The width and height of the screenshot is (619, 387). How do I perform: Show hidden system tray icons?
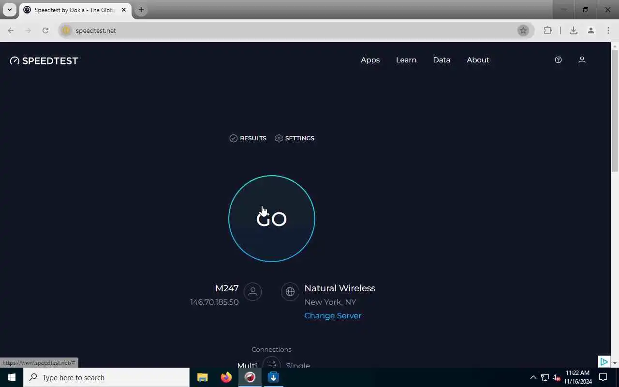coord(533,377)
